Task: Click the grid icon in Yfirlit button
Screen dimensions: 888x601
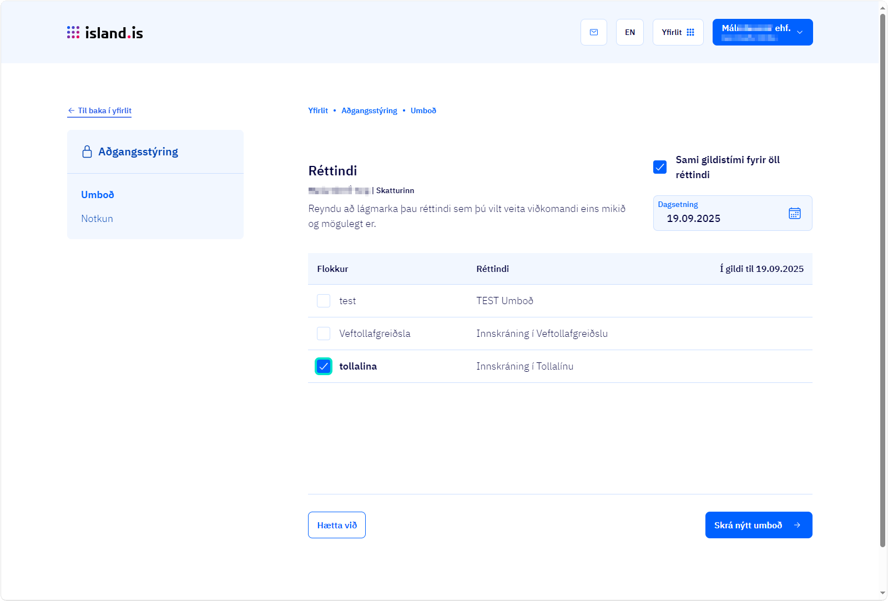Action: [690, 32]
